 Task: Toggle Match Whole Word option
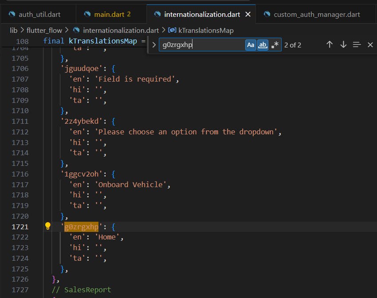click(263, 45)
